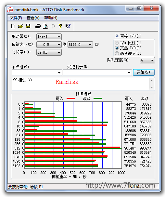Click the write value 312426
165x197 pixels.
pyautogui.click(x=130, y=117)
